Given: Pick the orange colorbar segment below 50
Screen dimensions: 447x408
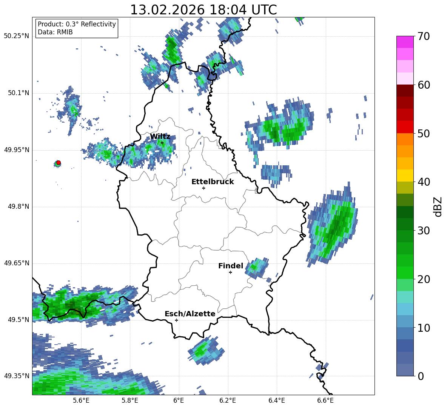Looking at the screenshot, I should pos(405,139).
